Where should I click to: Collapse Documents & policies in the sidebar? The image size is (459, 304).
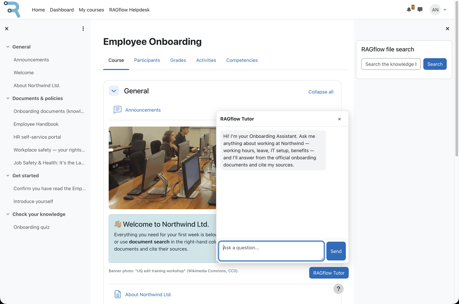(8, 98)
